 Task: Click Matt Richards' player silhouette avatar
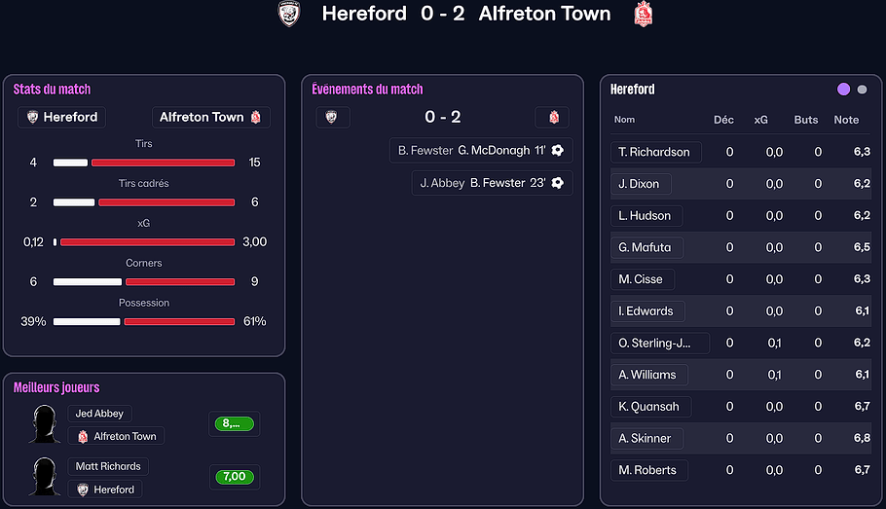coord(44,477)
